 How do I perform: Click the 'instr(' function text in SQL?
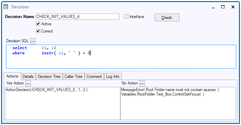(x=49, y=53)
